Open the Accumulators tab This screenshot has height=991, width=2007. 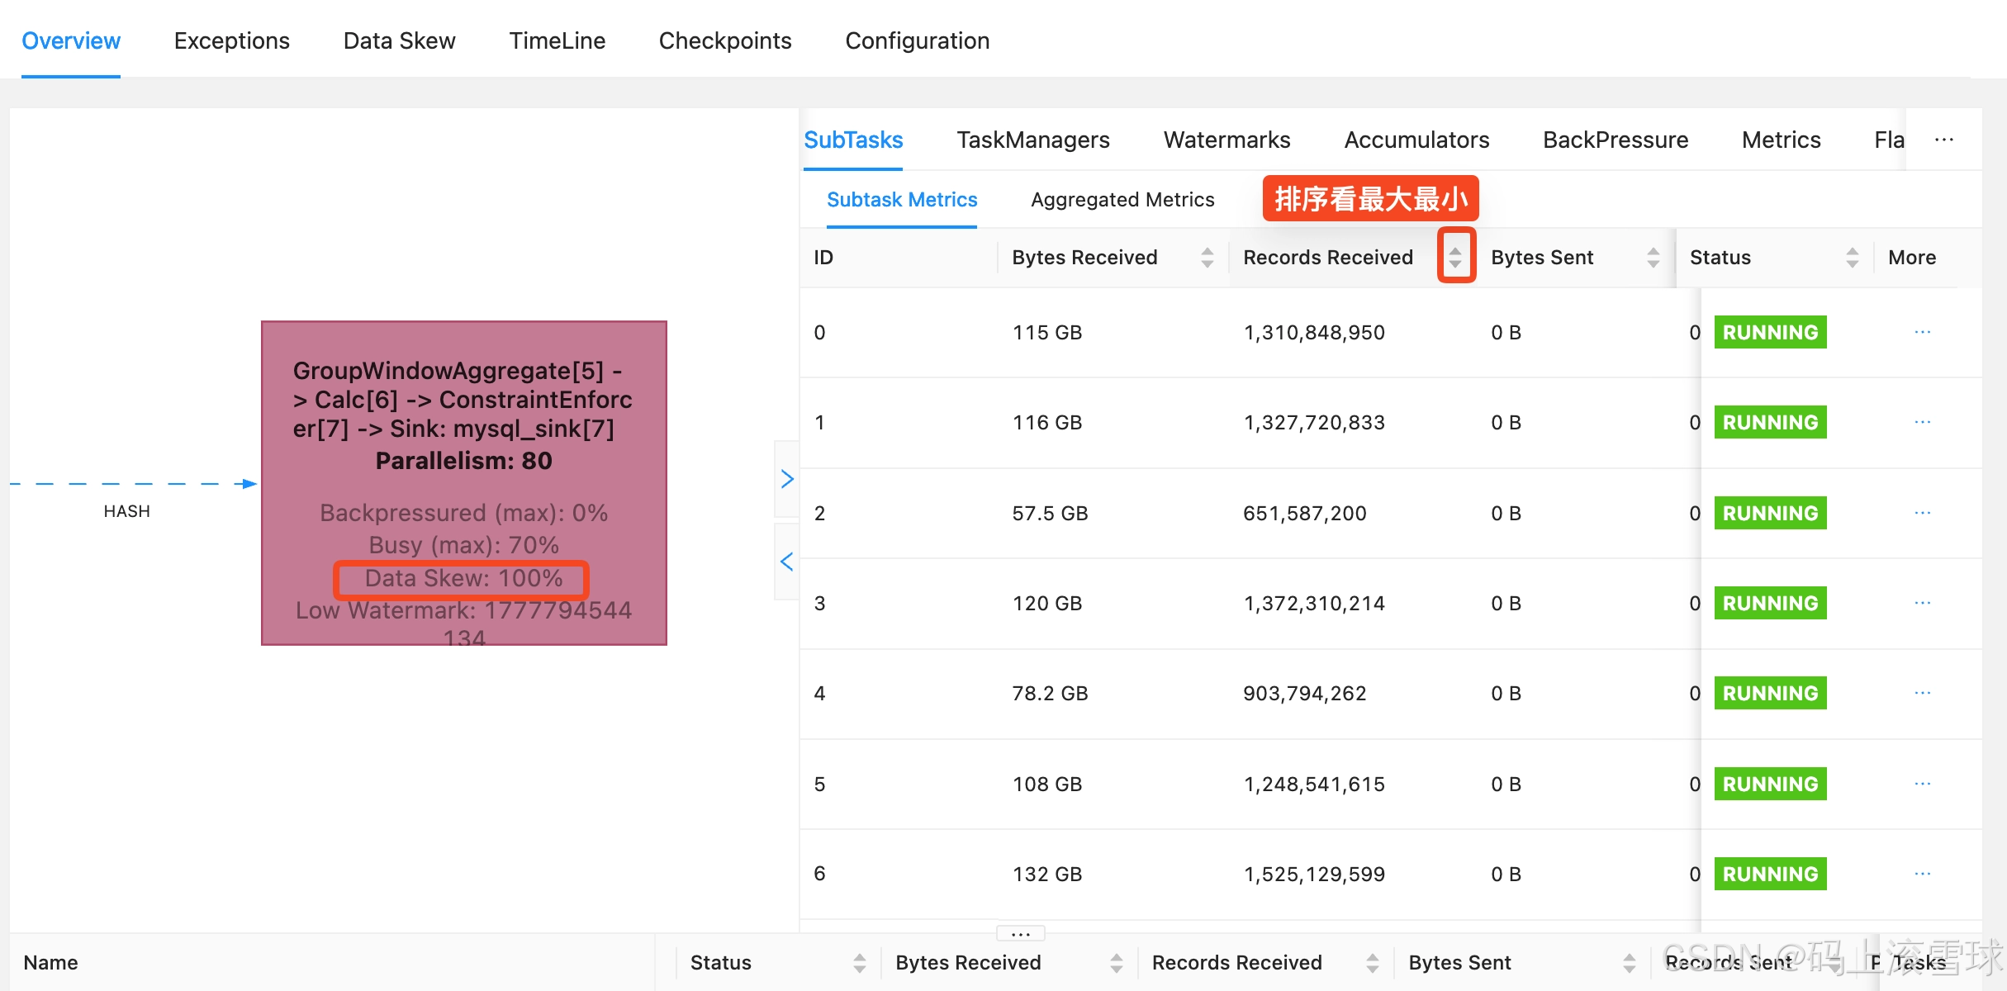(x=1417, y=140)
